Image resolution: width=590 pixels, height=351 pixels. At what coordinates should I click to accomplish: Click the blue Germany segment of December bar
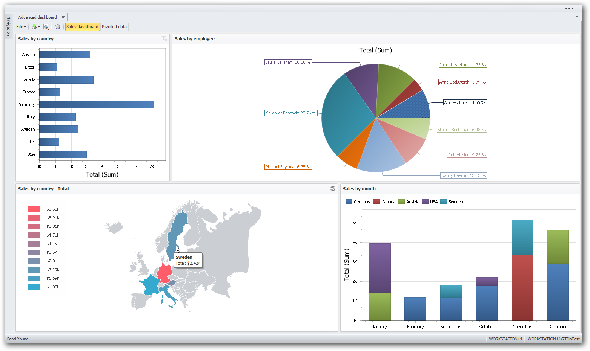(x=558, y=292)
